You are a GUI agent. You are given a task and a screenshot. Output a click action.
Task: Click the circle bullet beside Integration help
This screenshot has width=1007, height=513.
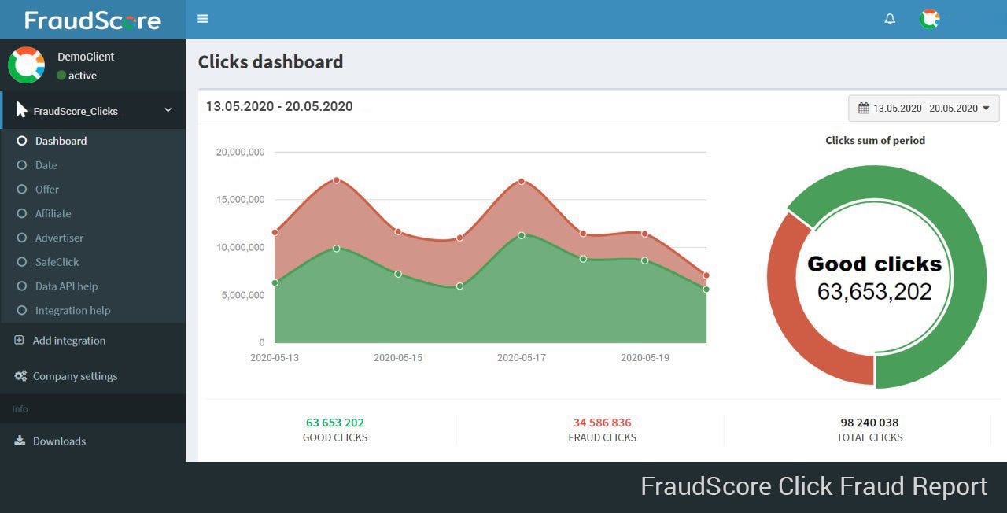tap(22, 310)
